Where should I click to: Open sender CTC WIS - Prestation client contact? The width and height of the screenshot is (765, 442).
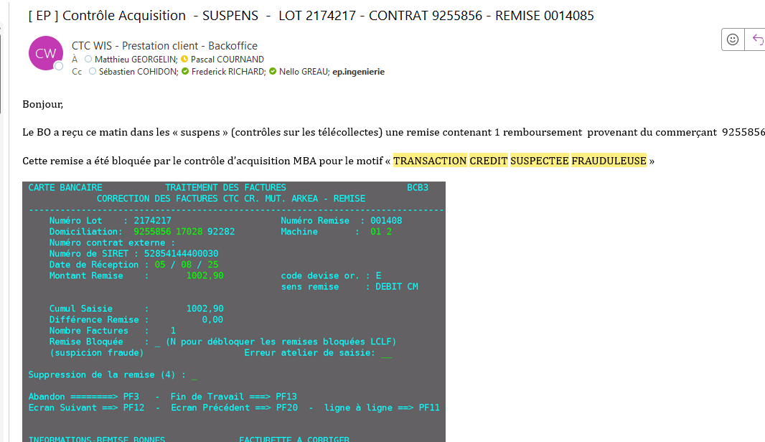click(x=164, y=46)
